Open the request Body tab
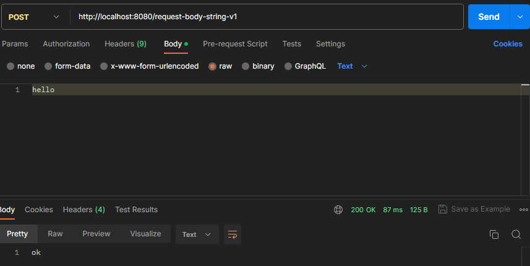Viewport: 530px width, 266px height. (176, 44)
